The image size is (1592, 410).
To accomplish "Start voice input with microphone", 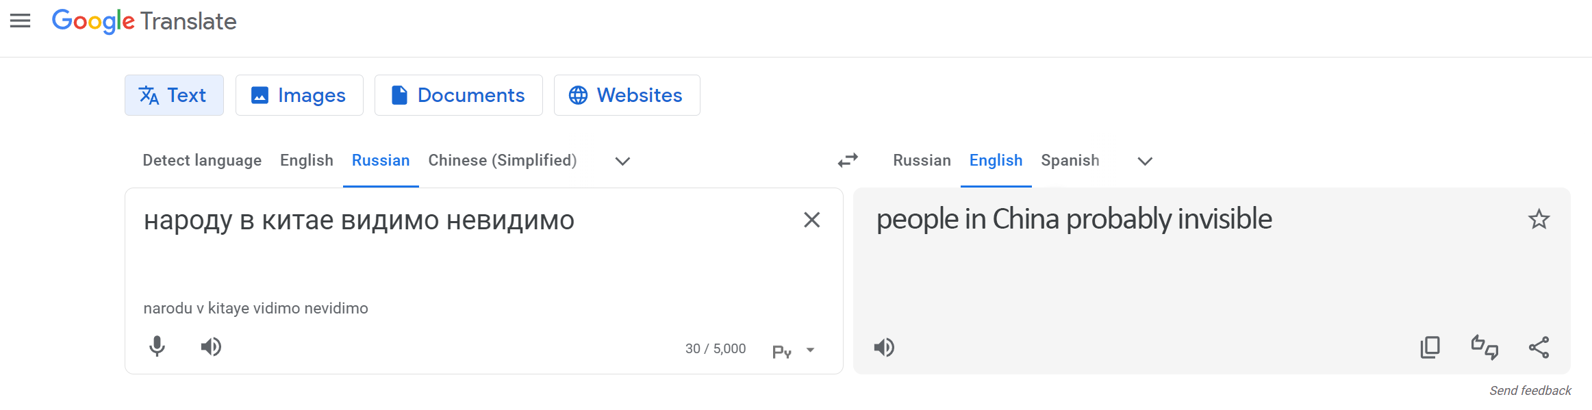I will tap(157, 347).
